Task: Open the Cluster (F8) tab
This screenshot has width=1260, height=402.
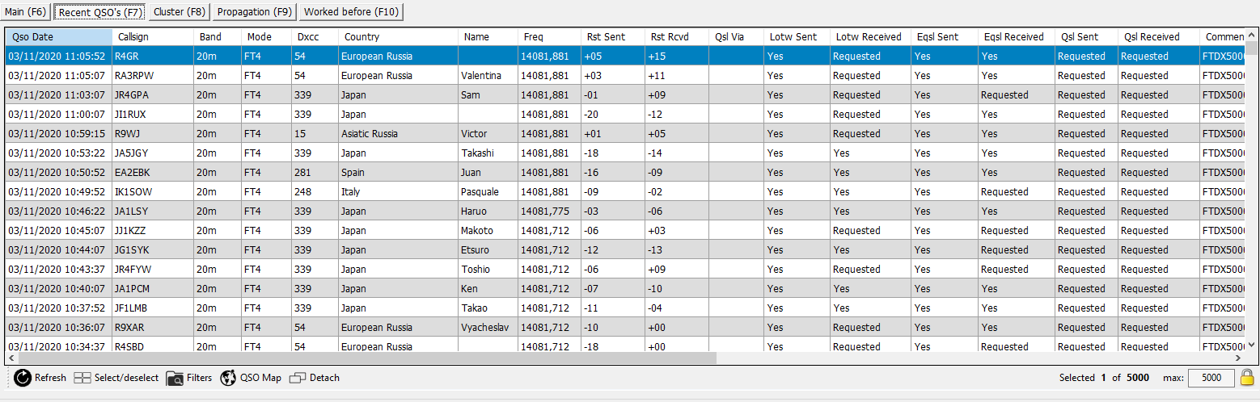Action: click(x=180, y=11)
